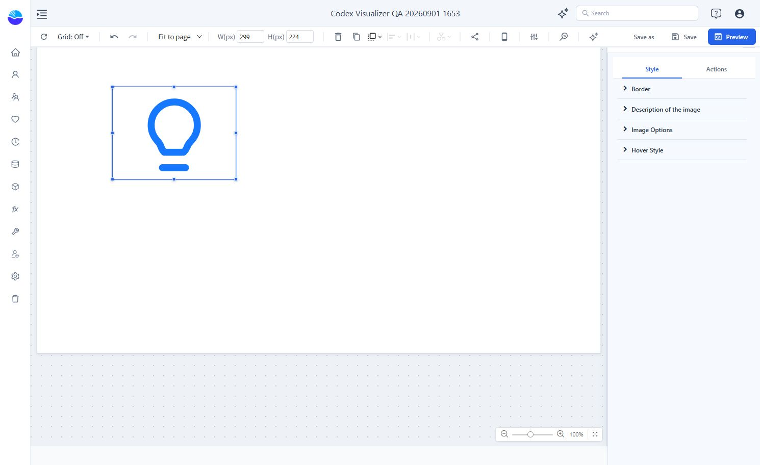Viewport: 760px width, 465px height.
Task: Open the help question mark icon
Action: (x=716, y=14)
